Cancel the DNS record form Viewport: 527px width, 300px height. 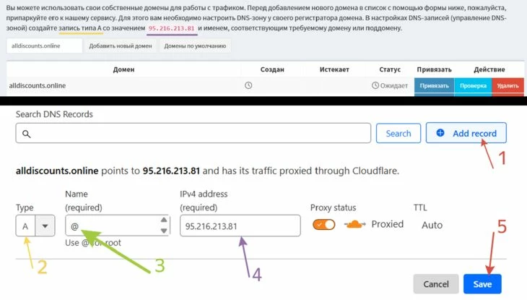[436, 284]
